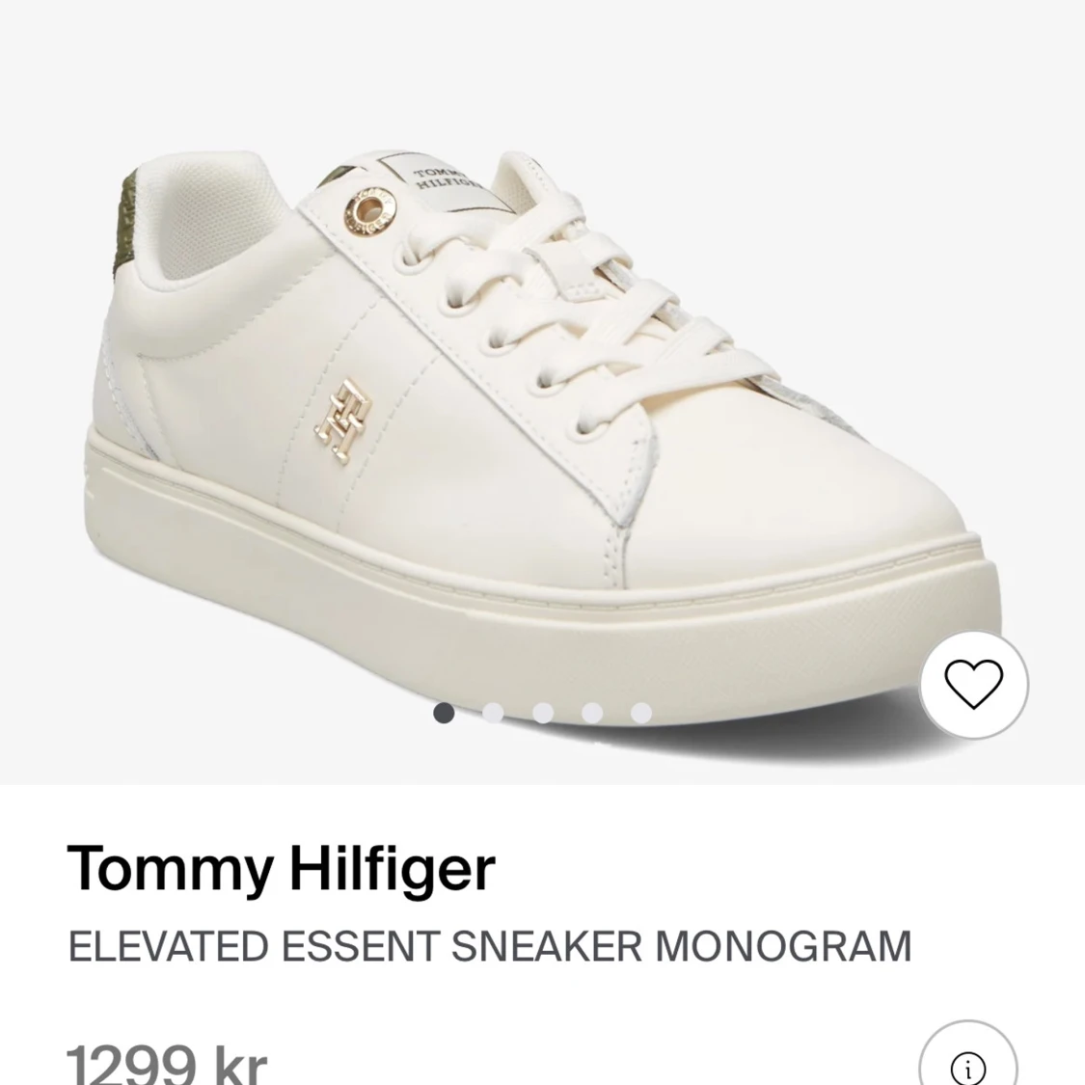The width and height of the screenshot is (1085, 1085).
Task: Select the first image carousel dot
Action: tap(446, 714)
